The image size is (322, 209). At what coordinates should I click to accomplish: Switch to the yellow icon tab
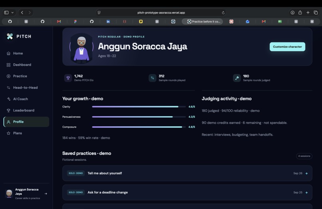click(x=141, y=21)
